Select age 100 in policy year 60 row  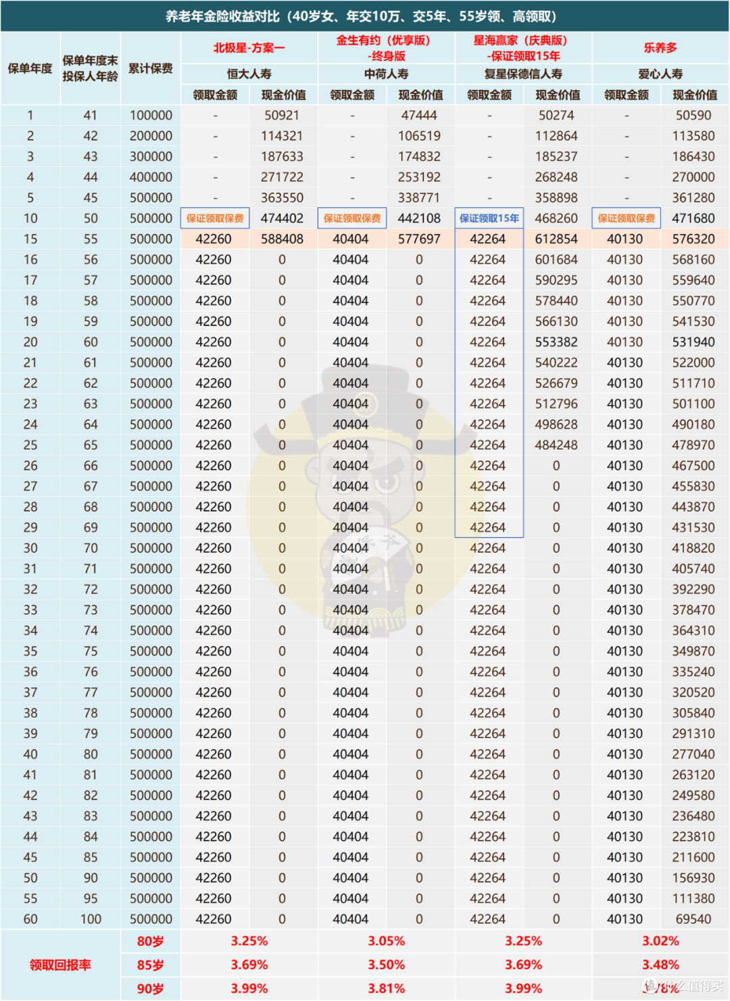click(91, 919)
